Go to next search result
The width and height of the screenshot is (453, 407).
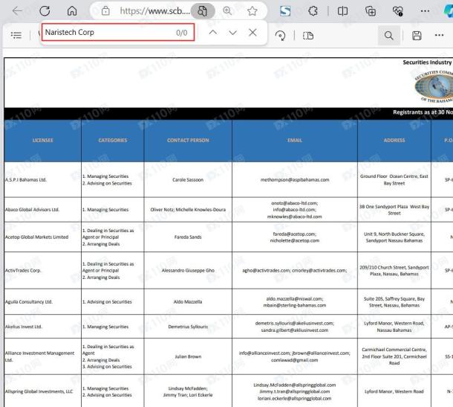click(232, 33)
